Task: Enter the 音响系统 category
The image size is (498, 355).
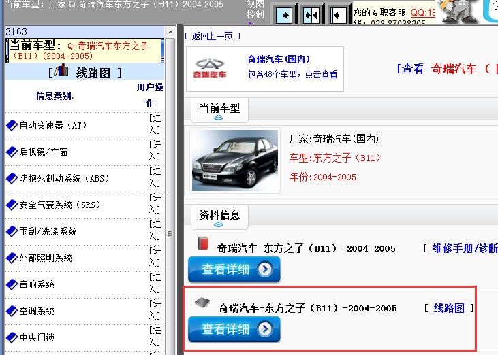Action: coord(155,283)
